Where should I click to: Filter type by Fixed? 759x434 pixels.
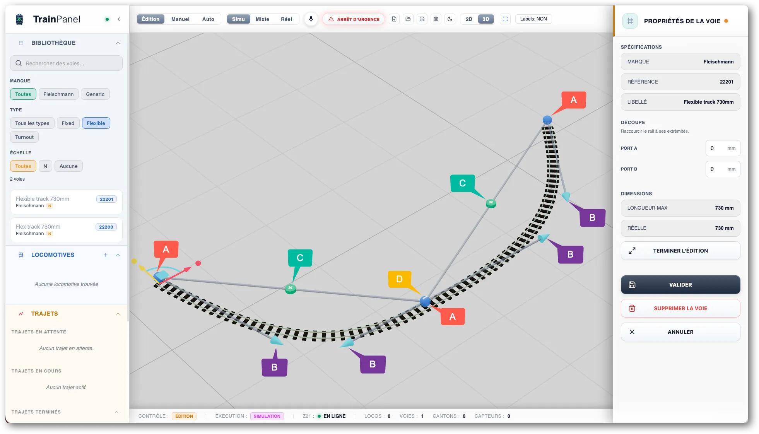coord(68,123)
